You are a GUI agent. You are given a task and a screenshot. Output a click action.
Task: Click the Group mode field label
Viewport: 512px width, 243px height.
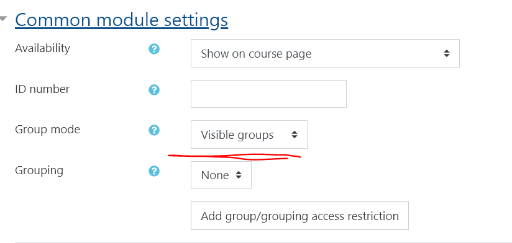[48, 130]
